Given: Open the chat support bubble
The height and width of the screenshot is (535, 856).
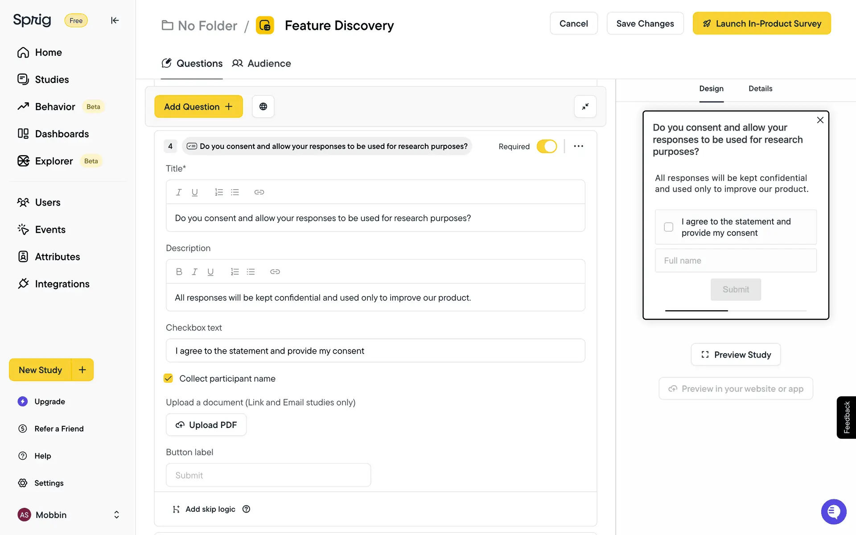Looking at the screenshot, I should click(833, 511).
